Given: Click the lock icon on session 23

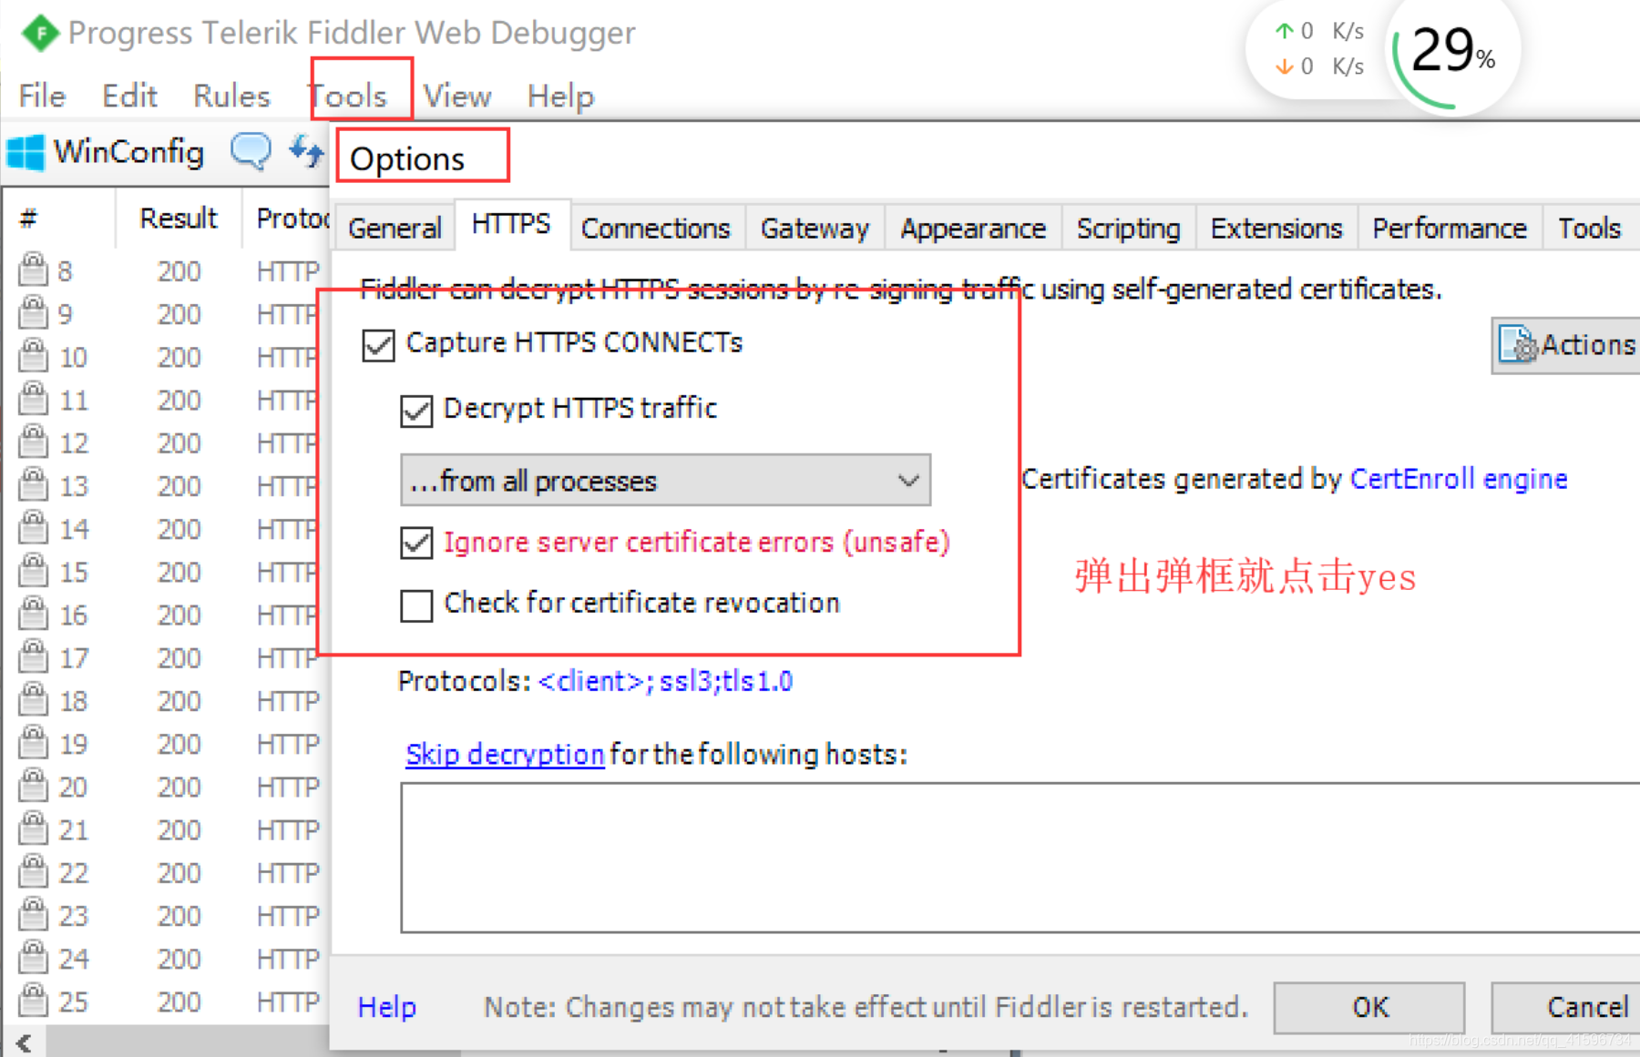Looking at the screenshot, I should (34, 914).
